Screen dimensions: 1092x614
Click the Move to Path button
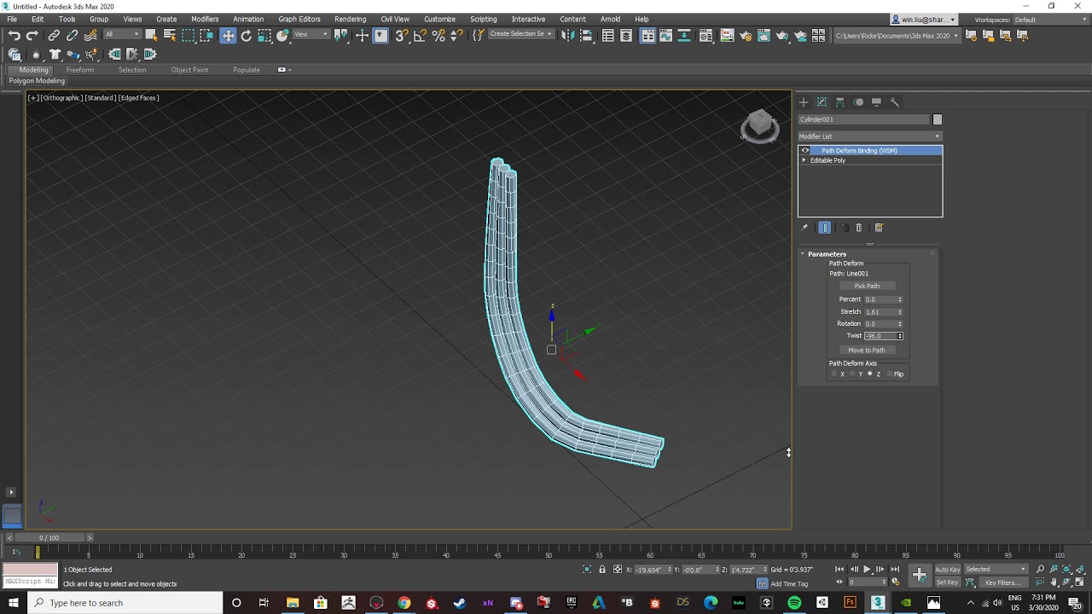point(867,350)
